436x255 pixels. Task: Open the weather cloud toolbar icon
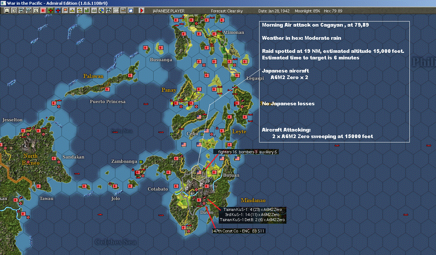coord(130,11)
